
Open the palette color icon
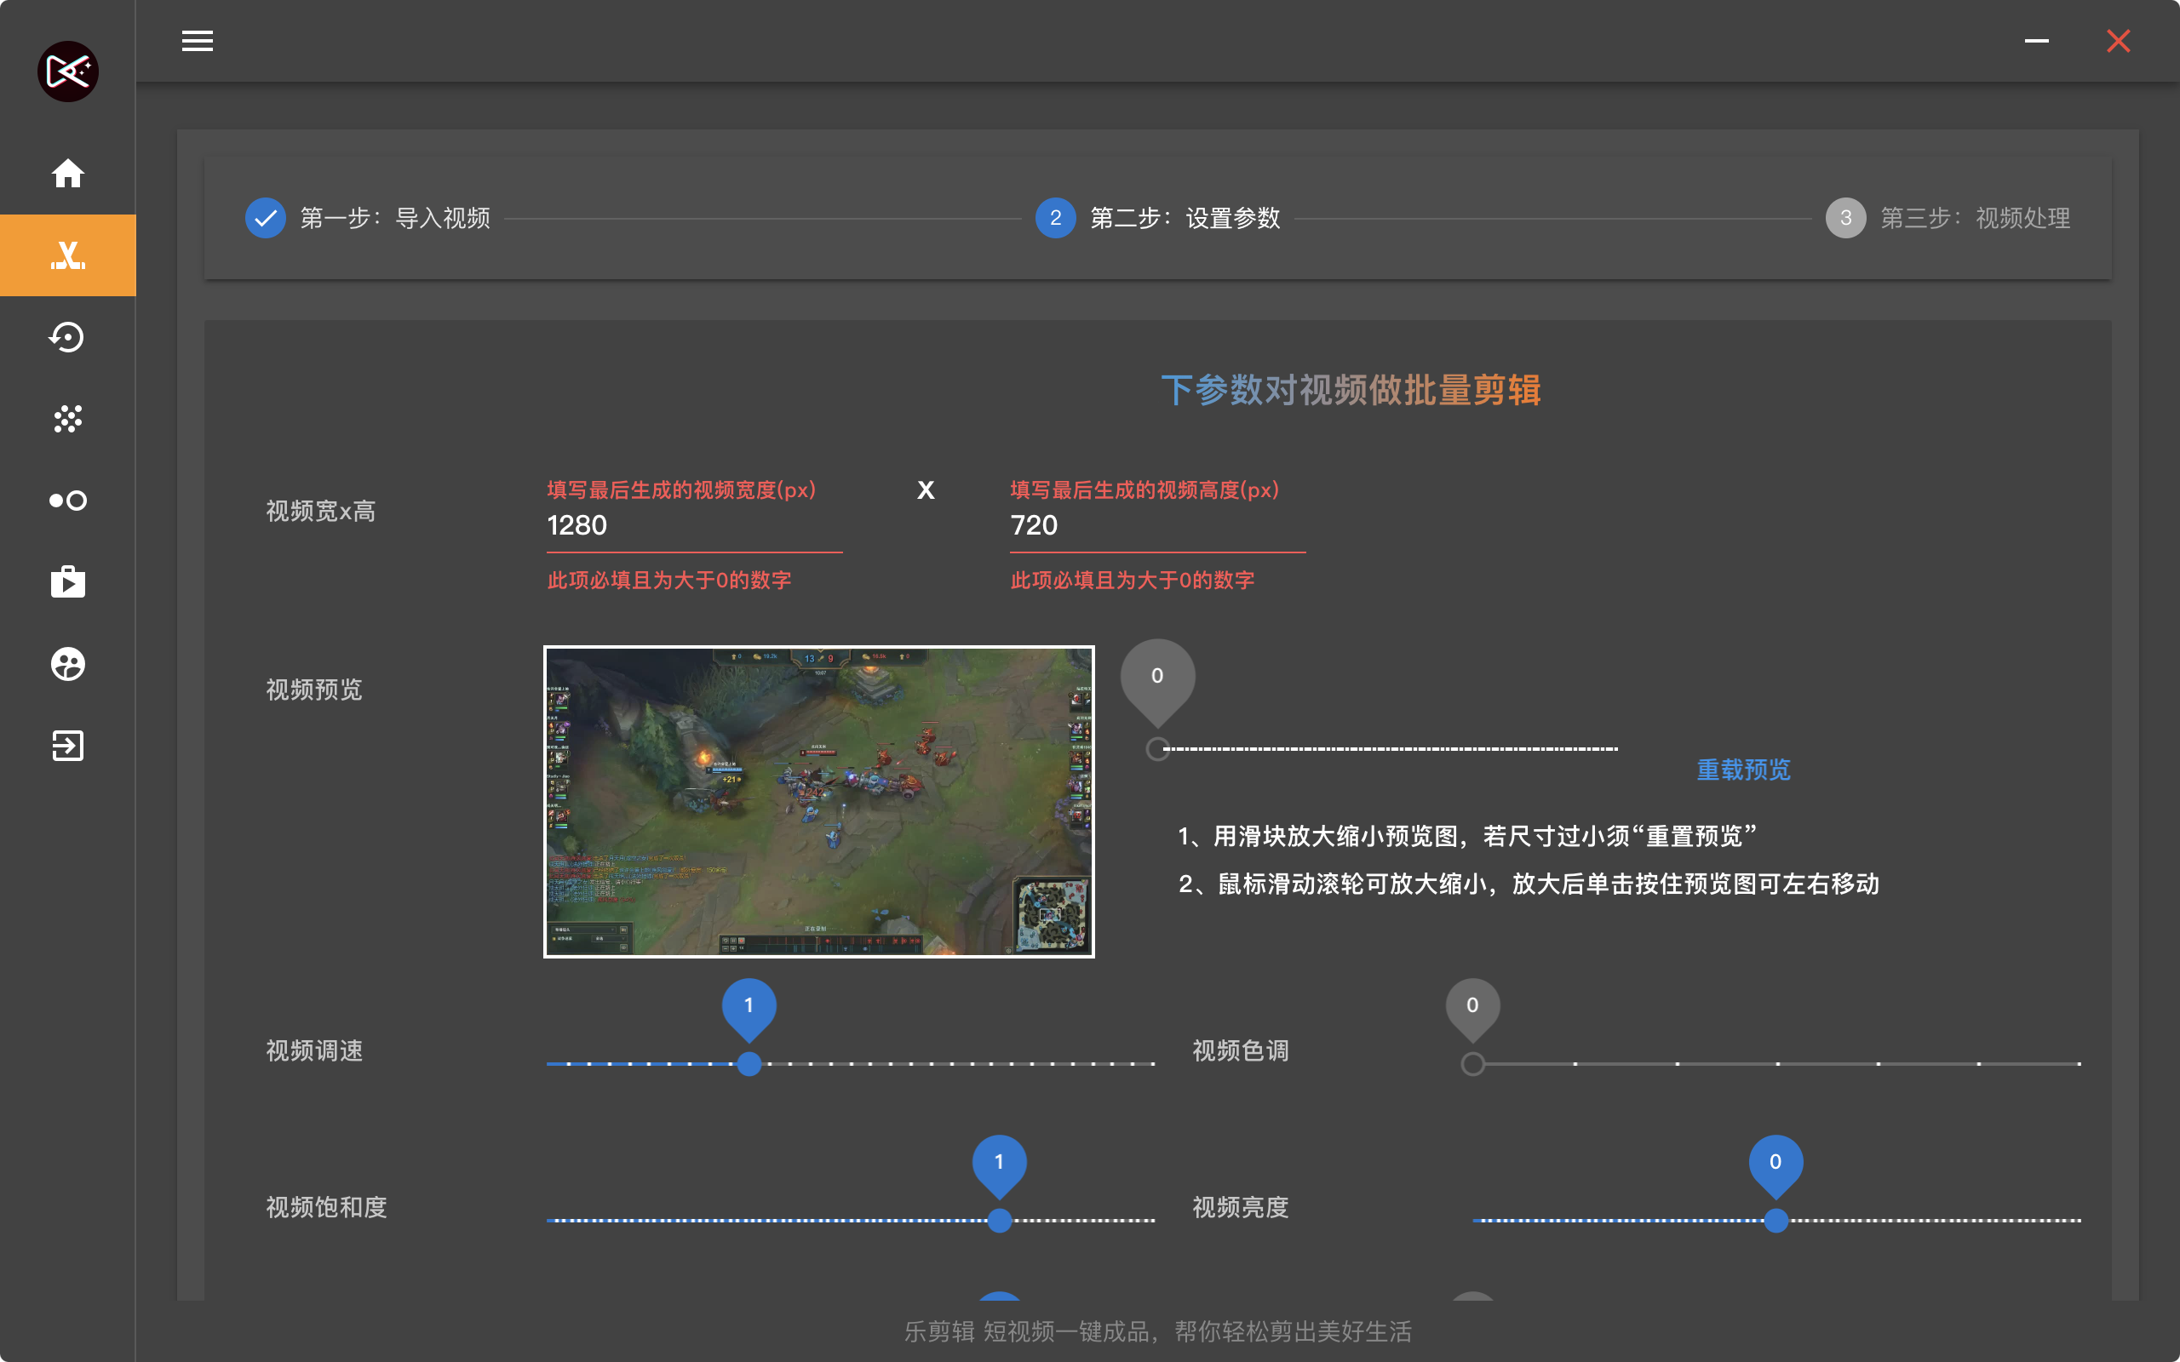click(x=67, y=664)
